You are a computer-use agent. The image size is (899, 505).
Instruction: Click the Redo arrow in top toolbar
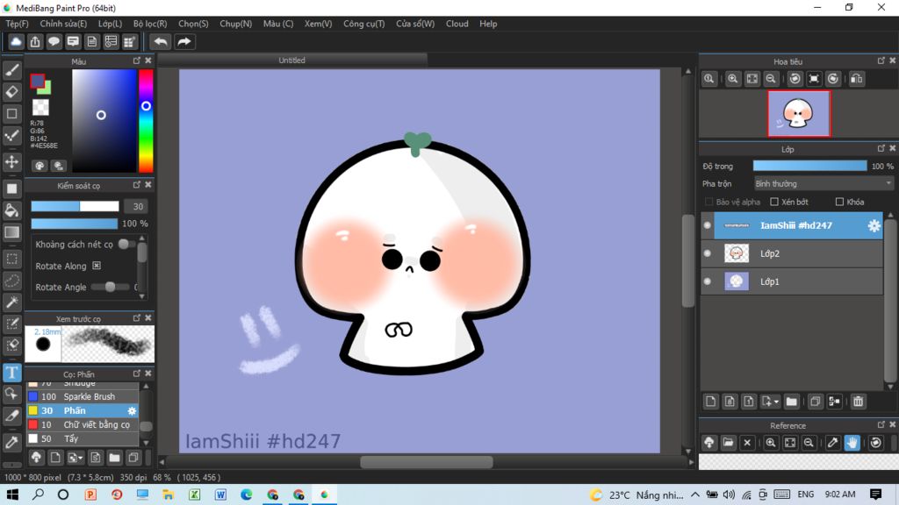point(184,42)
